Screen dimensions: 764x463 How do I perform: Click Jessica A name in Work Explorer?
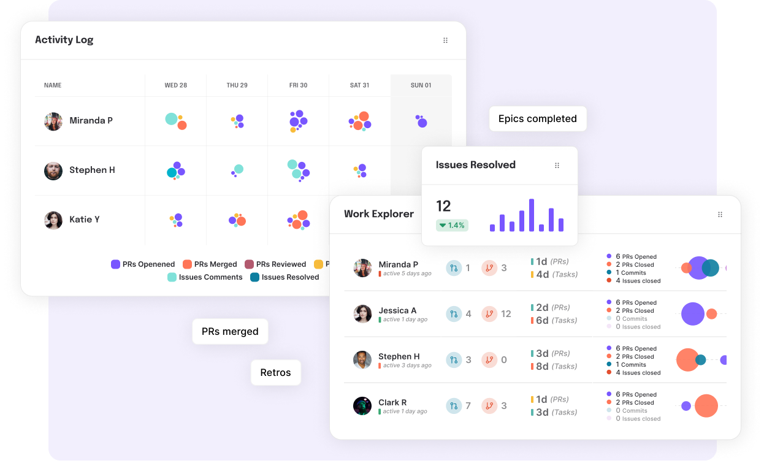click(x=397, y=310)
